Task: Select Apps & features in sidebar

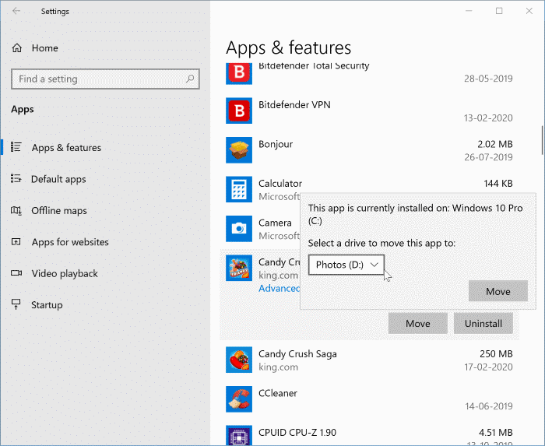Action: (x=66, y=148)
